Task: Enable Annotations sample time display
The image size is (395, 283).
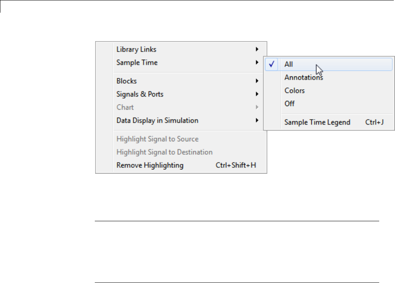Action: coord(303,78)
